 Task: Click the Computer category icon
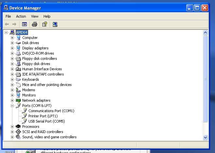coord(18,38)
